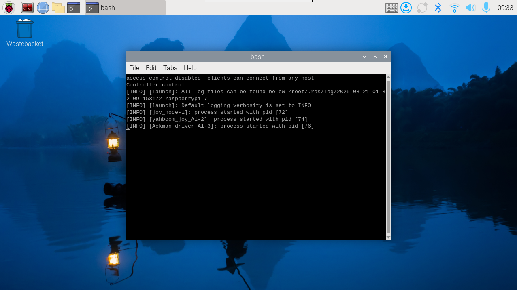
Task: Open the Edit menu in terminal
Action: [x=151, y=68]
